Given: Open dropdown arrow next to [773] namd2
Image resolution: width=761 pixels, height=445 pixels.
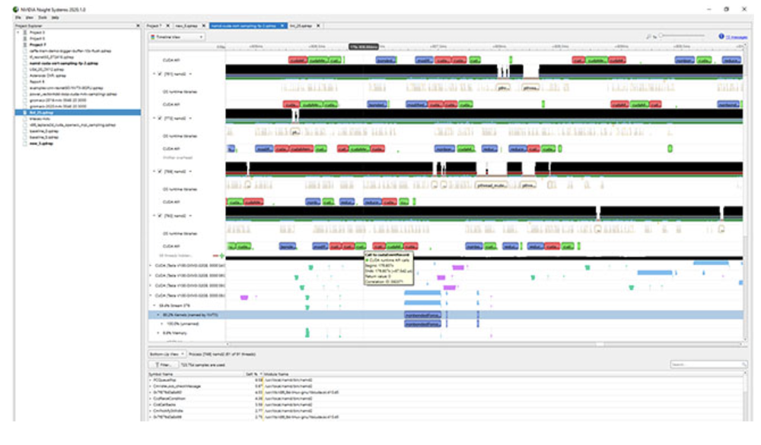Looking at the screenshot, I should click(x=190, y=118).
